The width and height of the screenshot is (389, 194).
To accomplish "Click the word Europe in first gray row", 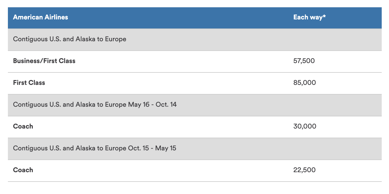I will (x=116, y=39).
